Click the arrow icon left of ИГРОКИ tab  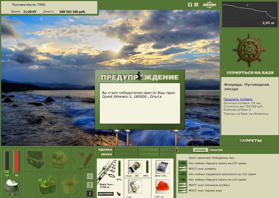coord(177,150)
